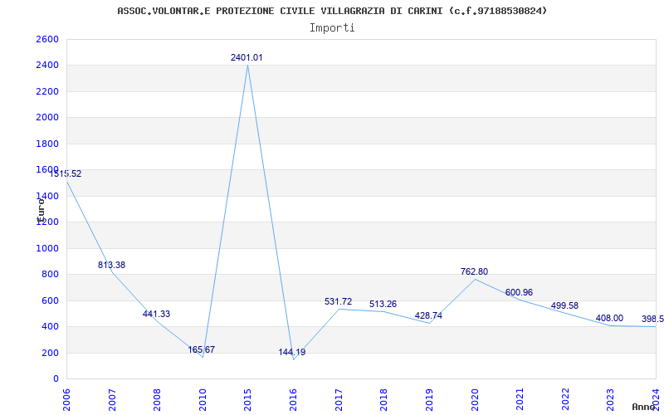This screenshot has width=664, height=415.
Task: Click the 2401.01 peak data label
Action: pos(247,57)
